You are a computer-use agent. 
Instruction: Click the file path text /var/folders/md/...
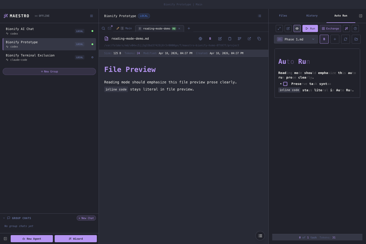172,45
